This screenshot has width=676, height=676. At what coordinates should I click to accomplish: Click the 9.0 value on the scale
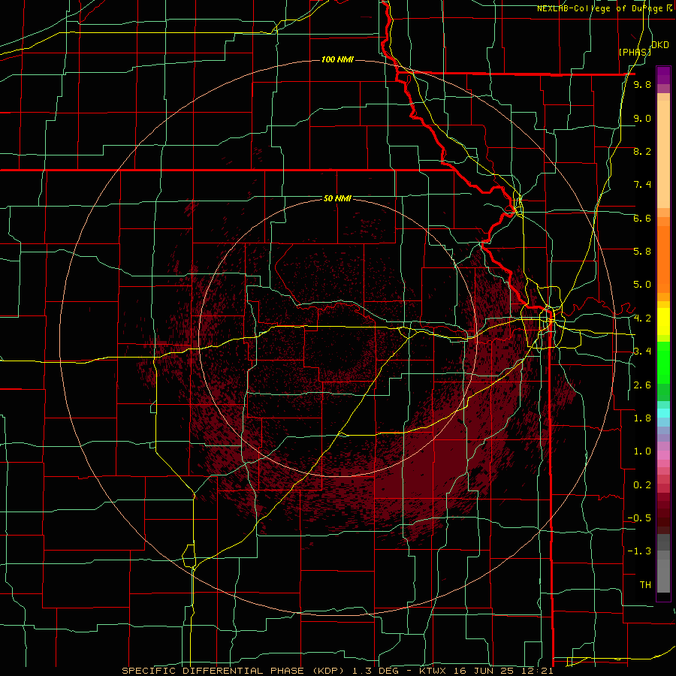[642, 118]
